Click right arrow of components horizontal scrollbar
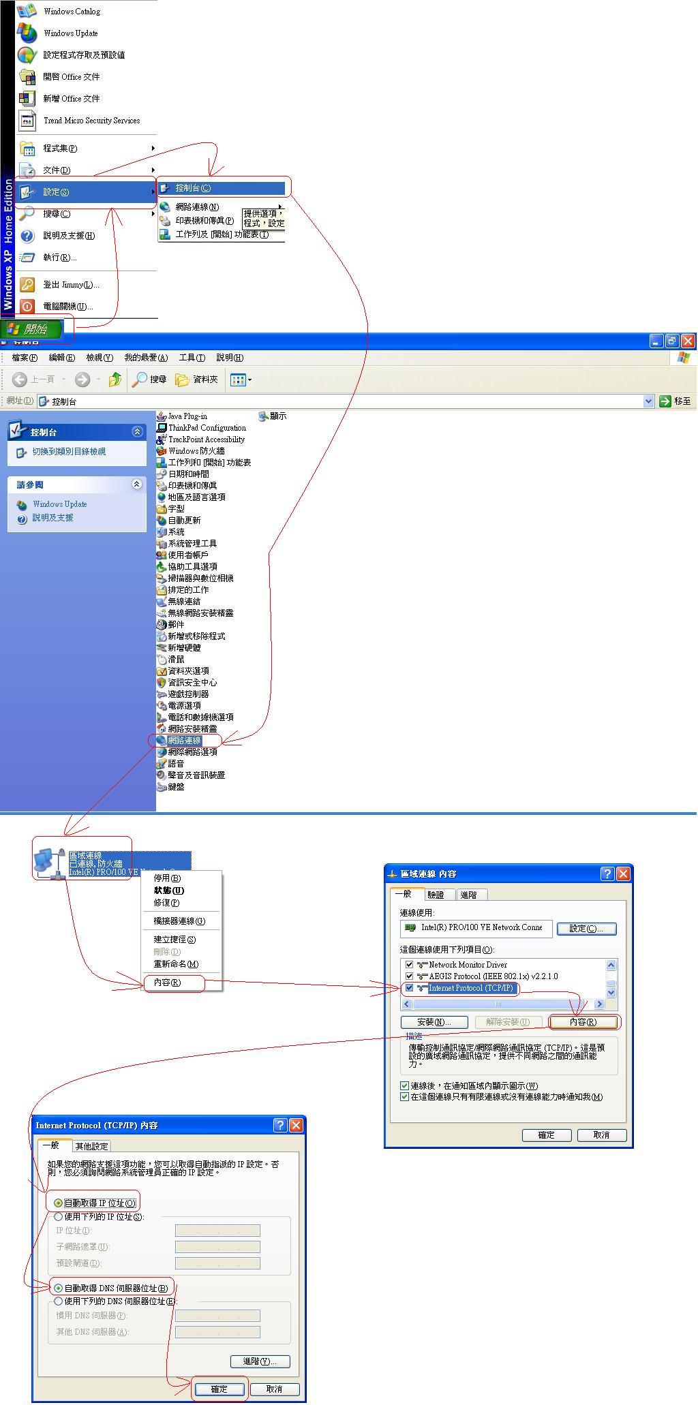The height and width of the screenshot is (1405, 698). 600,1004
